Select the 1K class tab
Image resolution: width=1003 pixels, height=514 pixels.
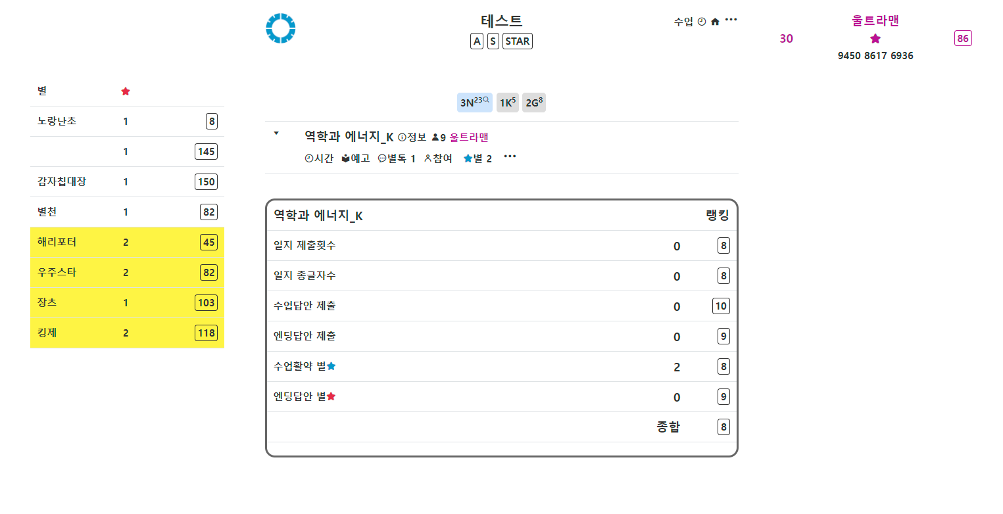507,103
